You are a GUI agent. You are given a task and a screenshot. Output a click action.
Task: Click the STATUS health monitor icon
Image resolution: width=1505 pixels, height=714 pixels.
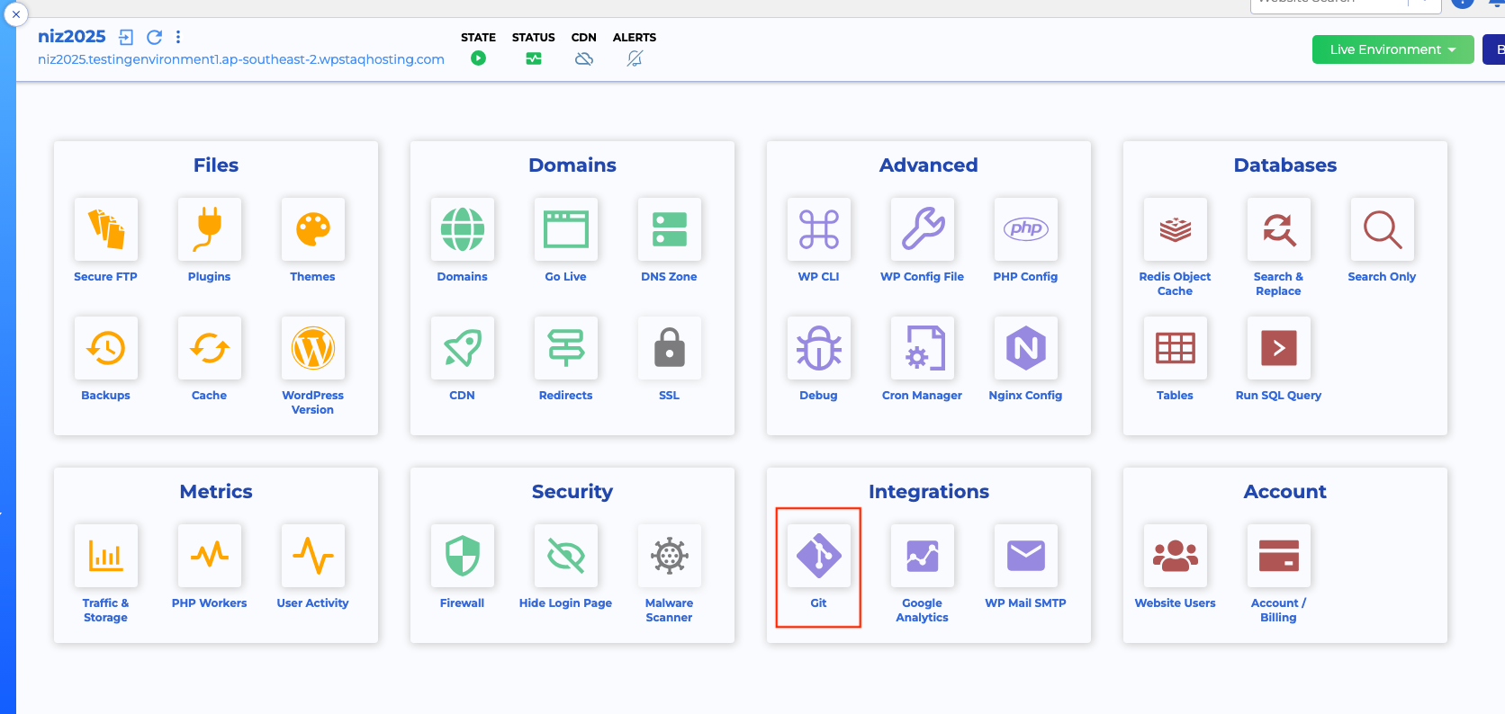534,58
